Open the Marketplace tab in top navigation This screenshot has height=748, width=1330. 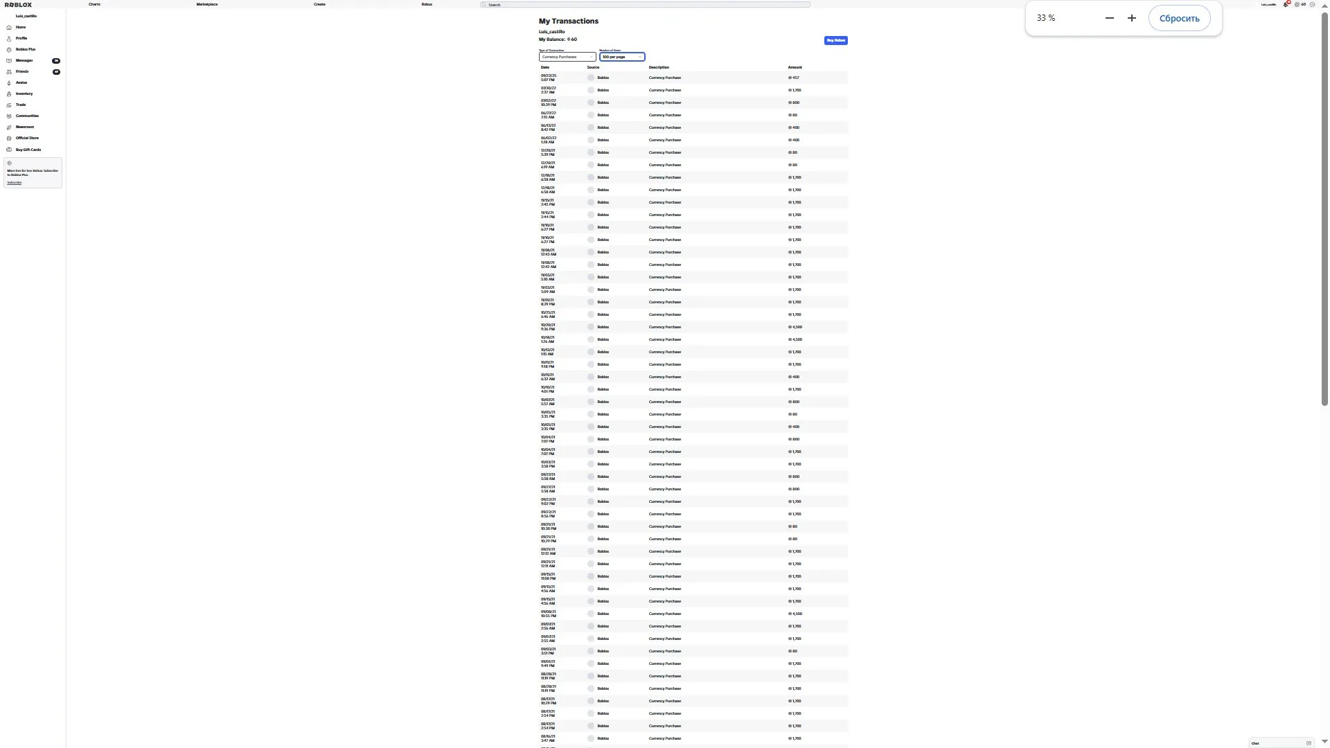click(x=207, y=4)
